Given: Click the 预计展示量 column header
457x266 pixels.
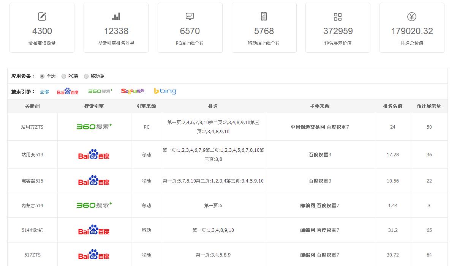Looking at the screenshot, I should tap(429, 106).
